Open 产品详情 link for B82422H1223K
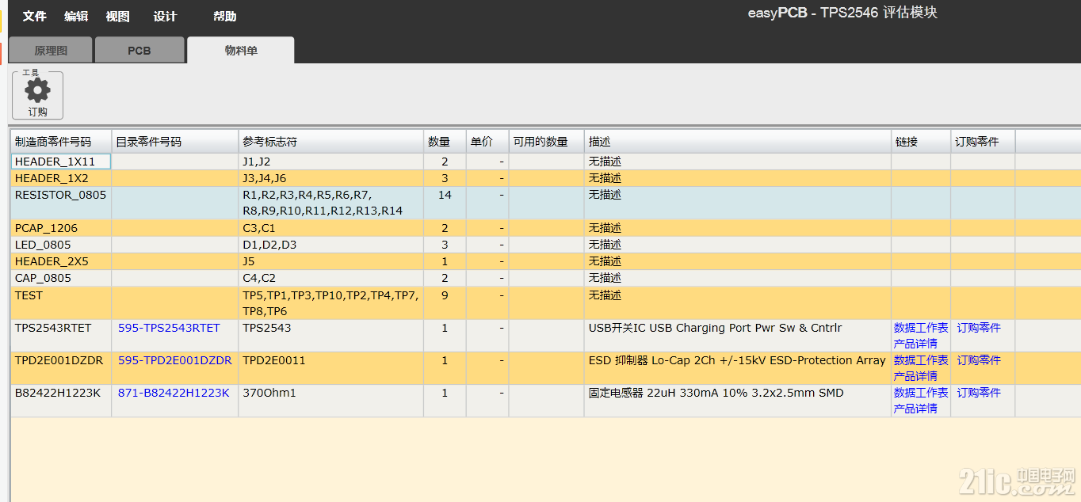Viewport: 1081px width, 502px height. (915, 409)
